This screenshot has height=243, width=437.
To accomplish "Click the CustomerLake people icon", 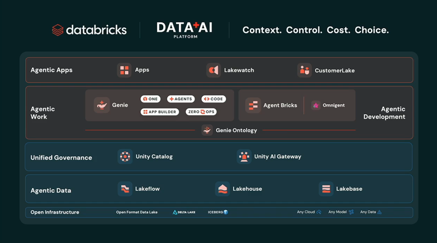I will [x=304, y=70].
